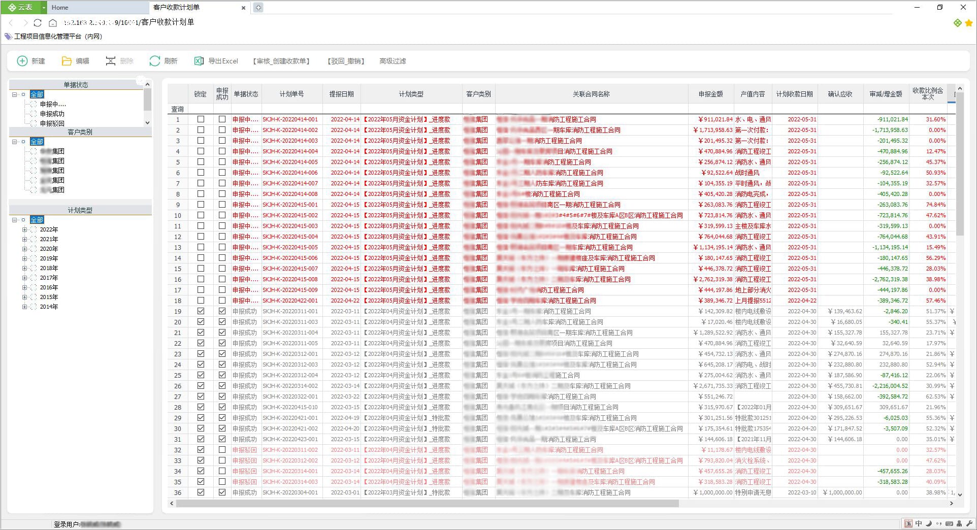Click the 刷新 refresh icon
The height and width of the screenshot is (530, 977).
154,61
